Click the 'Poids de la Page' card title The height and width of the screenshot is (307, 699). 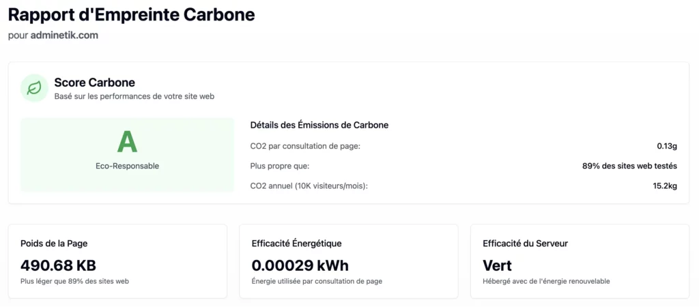[54, 244]
